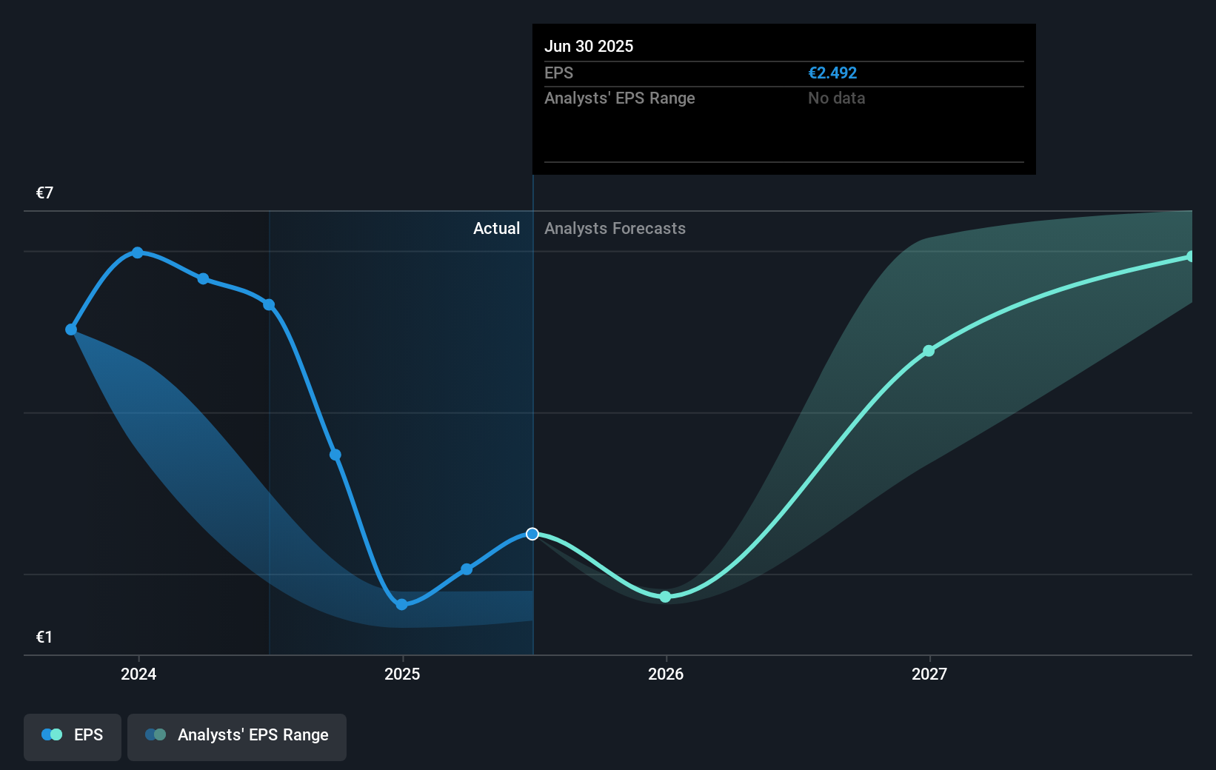
Task: Select the first EPS point on far left
Action: click(x=71, y=329)
